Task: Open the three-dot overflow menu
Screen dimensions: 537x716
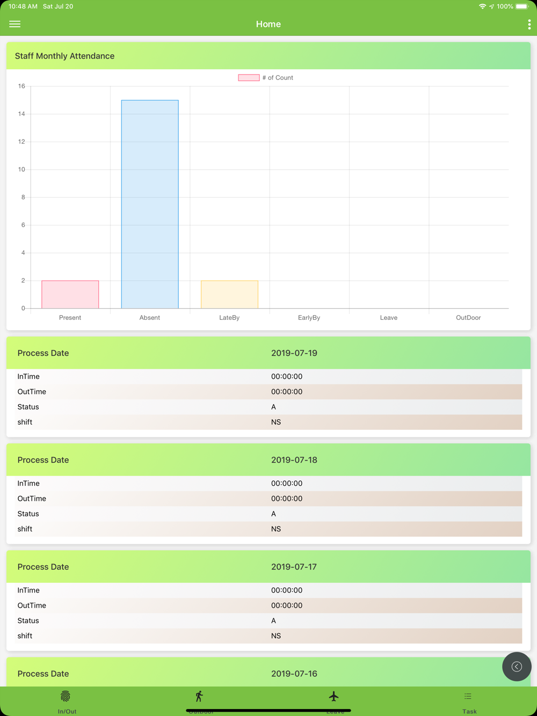Action: pos(529,24)
